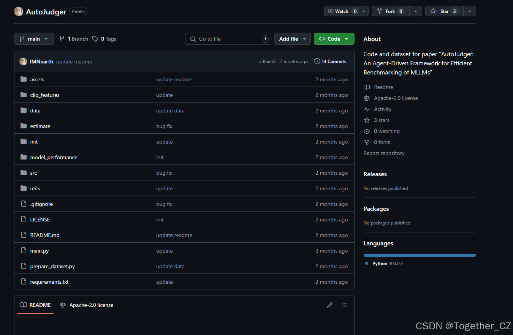Expand the Code download dropdown
The image size is (513, 335).
pyautogui.click(x=346, y=39)
